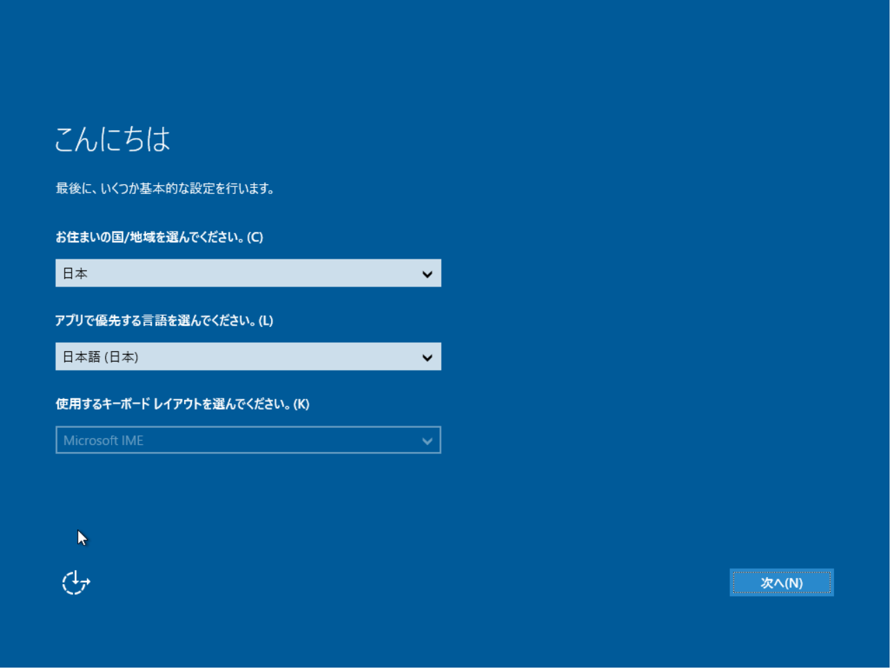Screen dimensions: 891x669
Task: Click inside the keyboard layout combo box
Action: [x=248, y=440]
